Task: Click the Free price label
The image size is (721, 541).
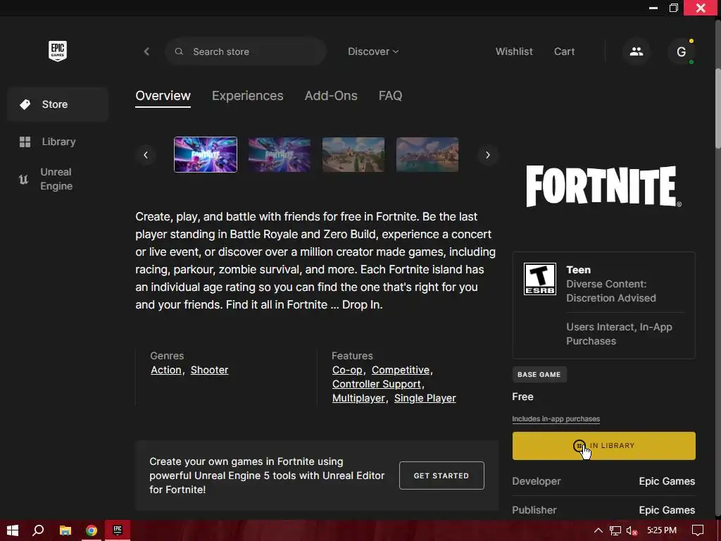Action: (x=523, y=397)
